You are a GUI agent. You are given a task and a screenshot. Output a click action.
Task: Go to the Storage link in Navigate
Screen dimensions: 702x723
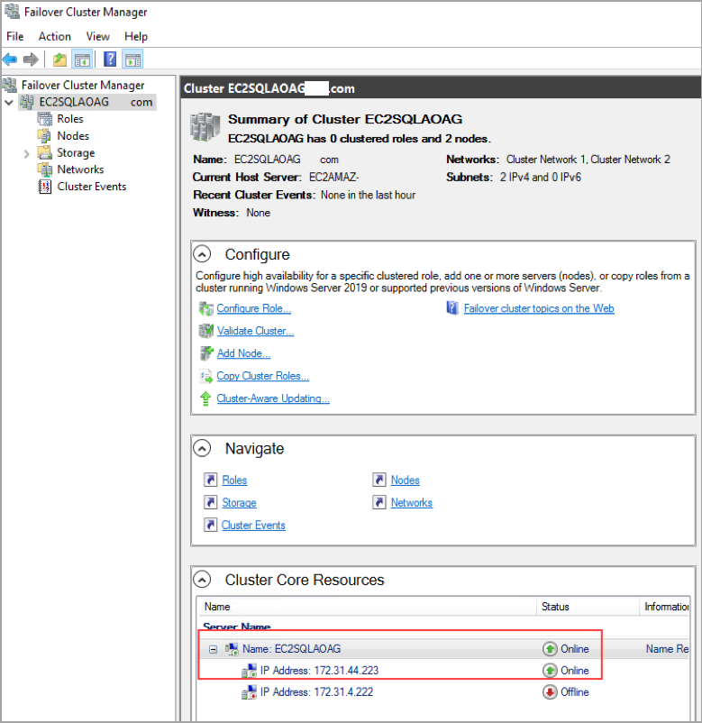point(239,503)
